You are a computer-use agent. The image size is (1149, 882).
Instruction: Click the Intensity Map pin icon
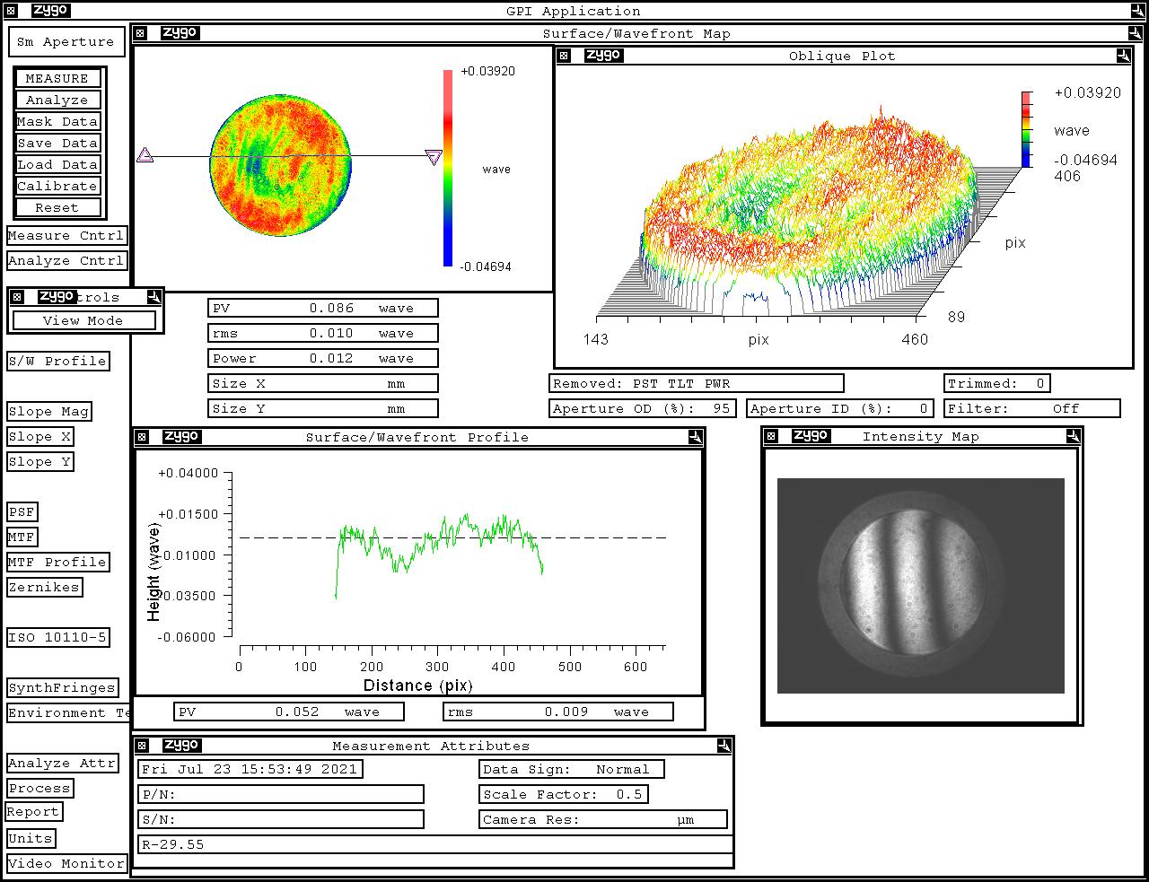pos(1073,436)
